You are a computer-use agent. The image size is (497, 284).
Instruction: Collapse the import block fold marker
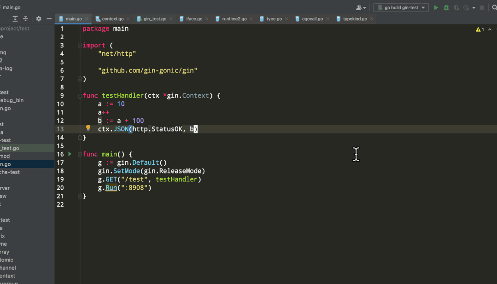80,46
